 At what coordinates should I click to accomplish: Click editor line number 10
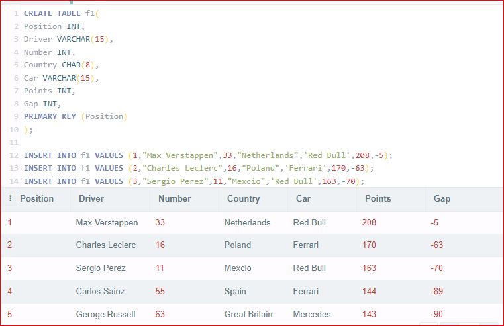[x=14, y=130]
